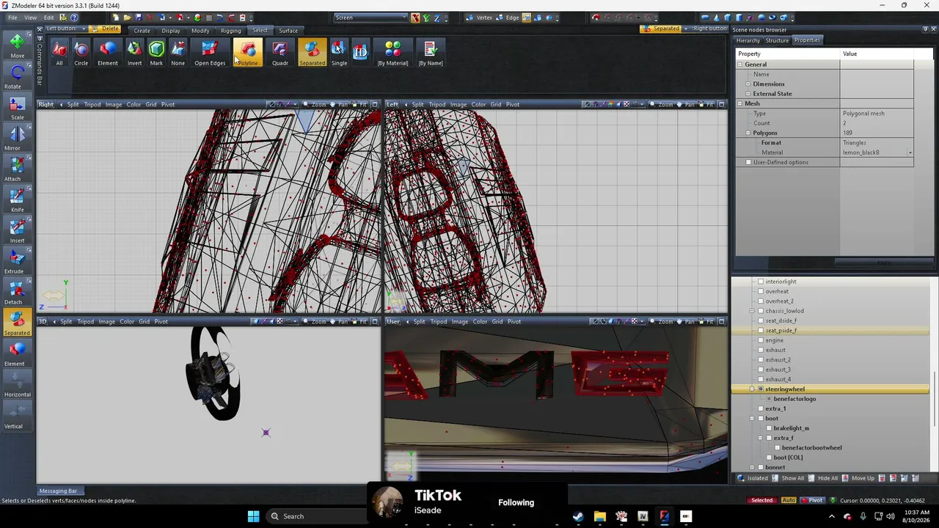Switch to the Hierarchy tab

tap(748, 40)
